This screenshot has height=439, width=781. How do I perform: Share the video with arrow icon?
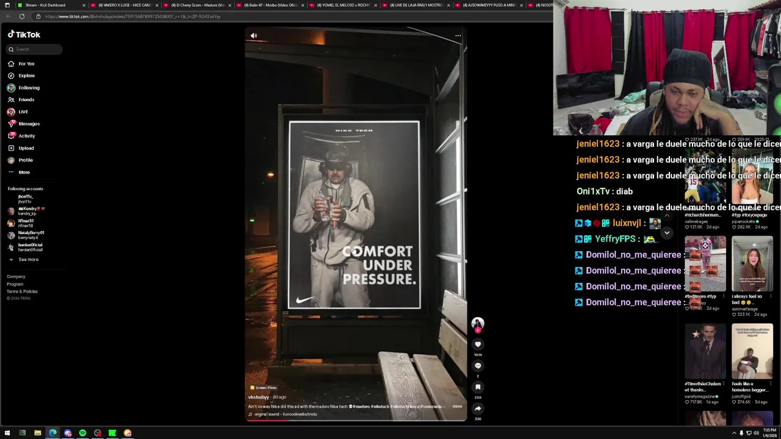[478, 409]
